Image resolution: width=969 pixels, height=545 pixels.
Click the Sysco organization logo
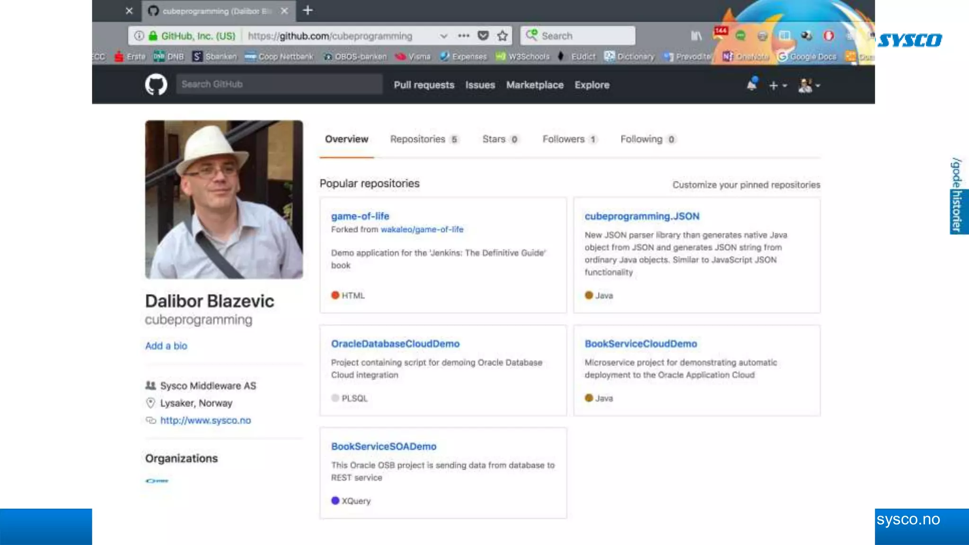click(x=157, y=481)
